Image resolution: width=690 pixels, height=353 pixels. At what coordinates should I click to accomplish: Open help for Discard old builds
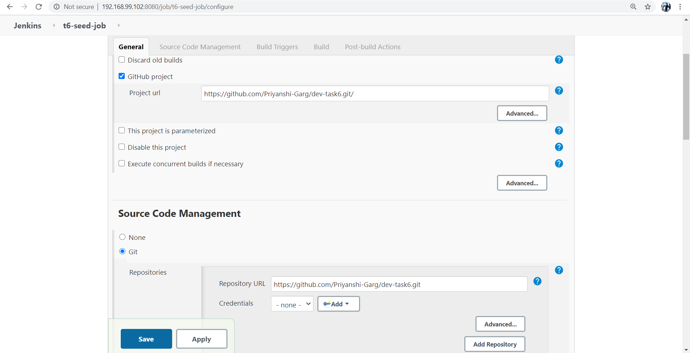coord(559,60)
